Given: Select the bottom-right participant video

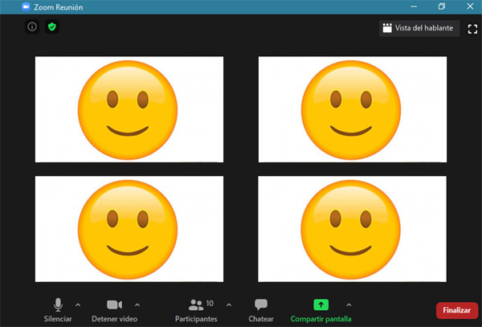Looking at the screenshot, I should point(353,229).
